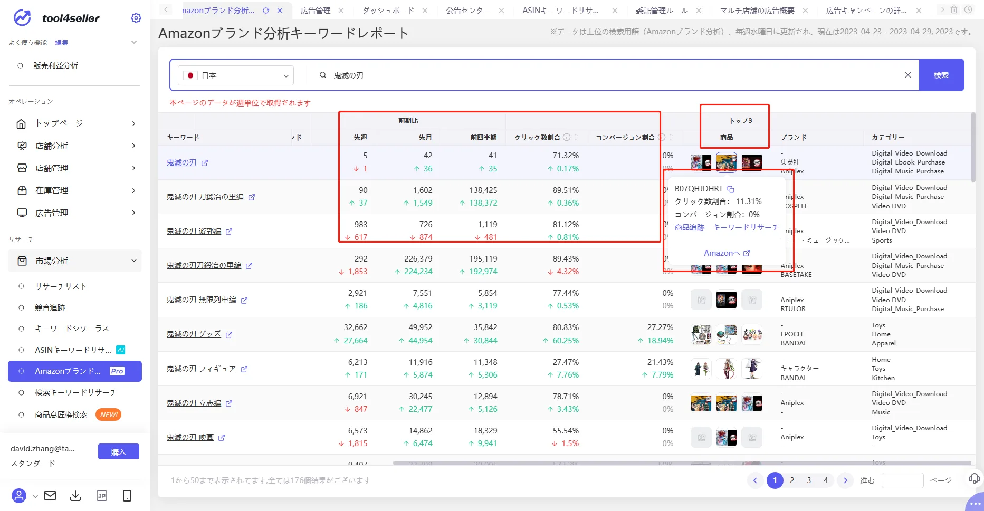The image size is (984, 511).
Task: Clear the search keyword field
Action: click(x=908, y=75)
